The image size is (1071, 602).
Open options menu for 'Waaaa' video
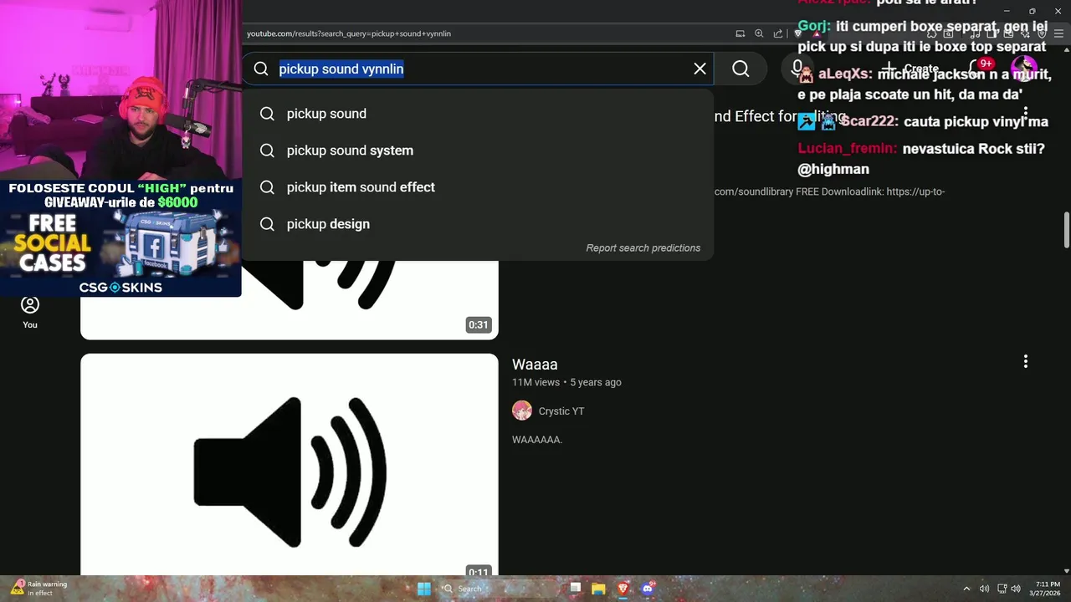[1025, 361]
